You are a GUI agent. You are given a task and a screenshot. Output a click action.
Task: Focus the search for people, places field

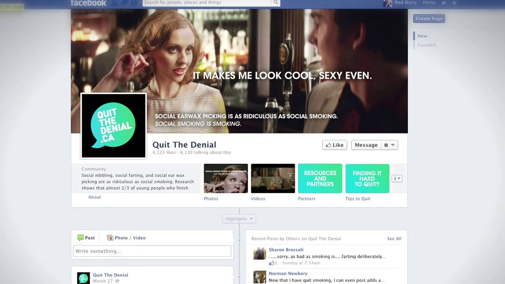coord(207,2)
